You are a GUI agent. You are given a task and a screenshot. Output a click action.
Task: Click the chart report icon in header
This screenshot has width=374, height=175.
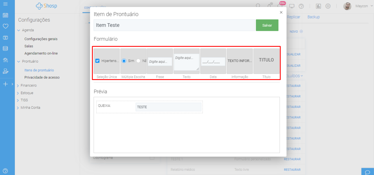[x=319, y=6]
